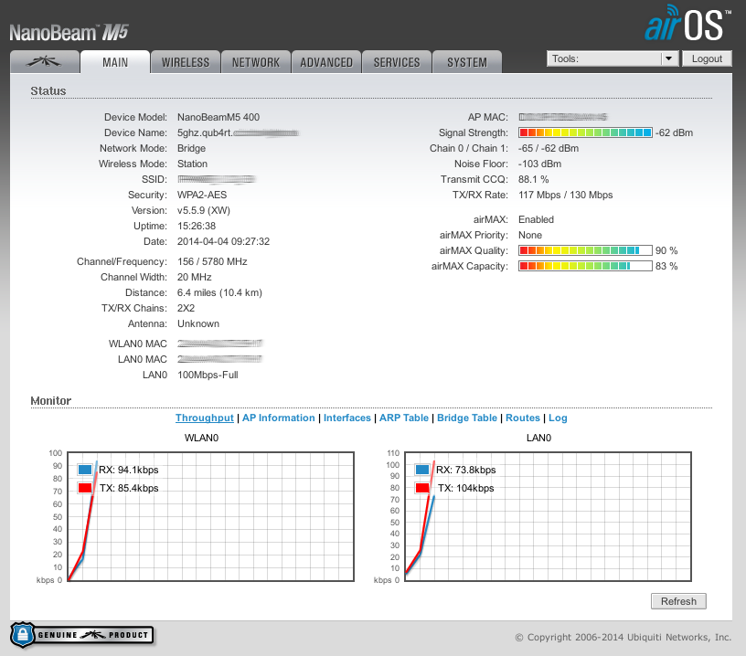Click the WLAN0 throughput graph
Viewport: 746px width, 656px height.
coord(211,516)
